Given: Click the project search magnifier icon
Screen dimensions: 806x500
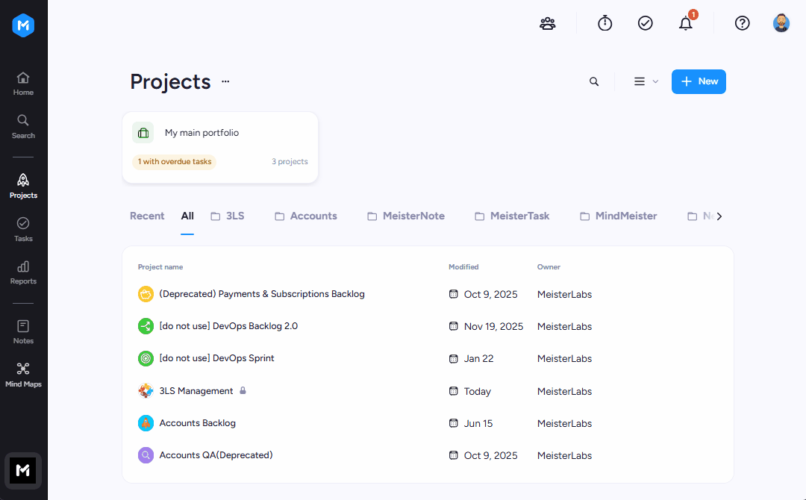Looking at the screenshot, I should (594, 81).
